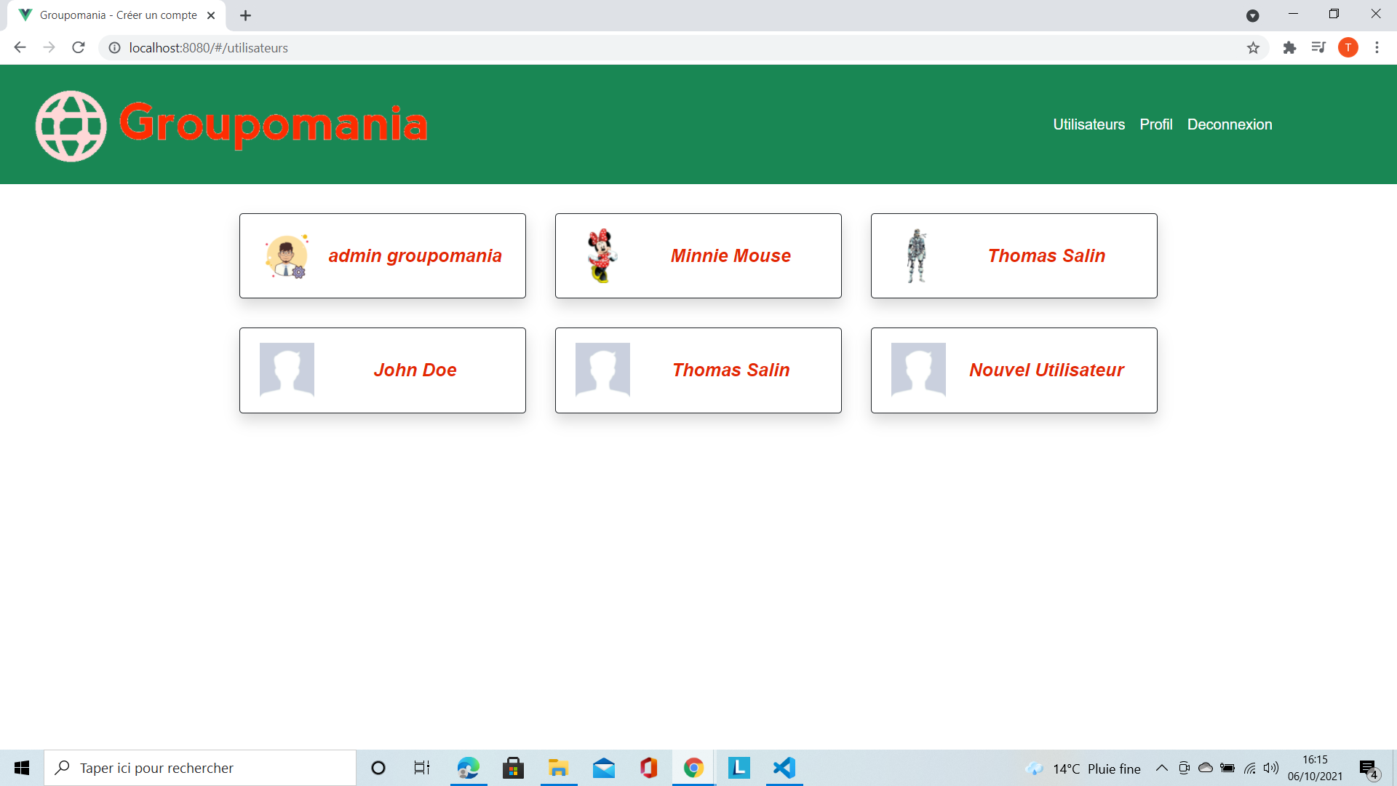Viewport: 1397px width, 786px height.
Task: Show hidden icons in the system tray
Action: click(x=1162, y=768)
